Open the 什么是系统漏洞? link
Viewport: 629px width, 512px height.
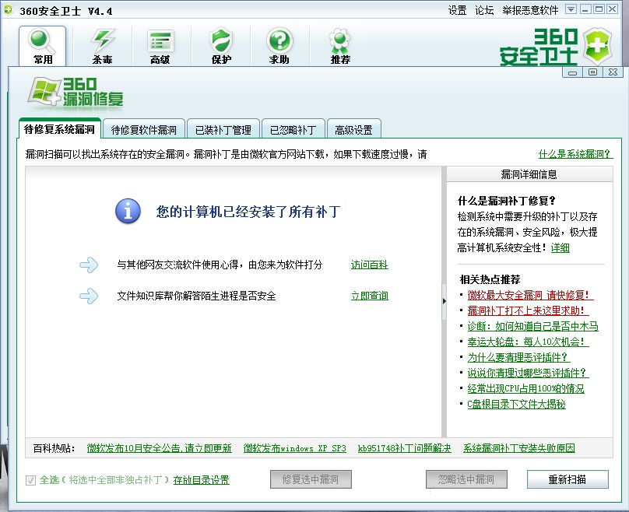[575, 154]
